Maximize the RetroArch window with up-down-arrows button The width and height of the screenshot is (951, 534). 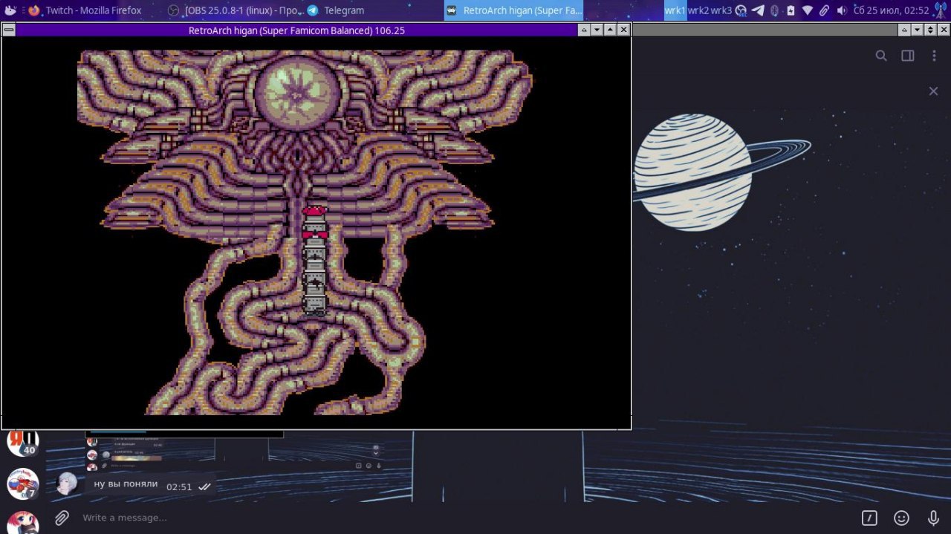pos(610,30)
